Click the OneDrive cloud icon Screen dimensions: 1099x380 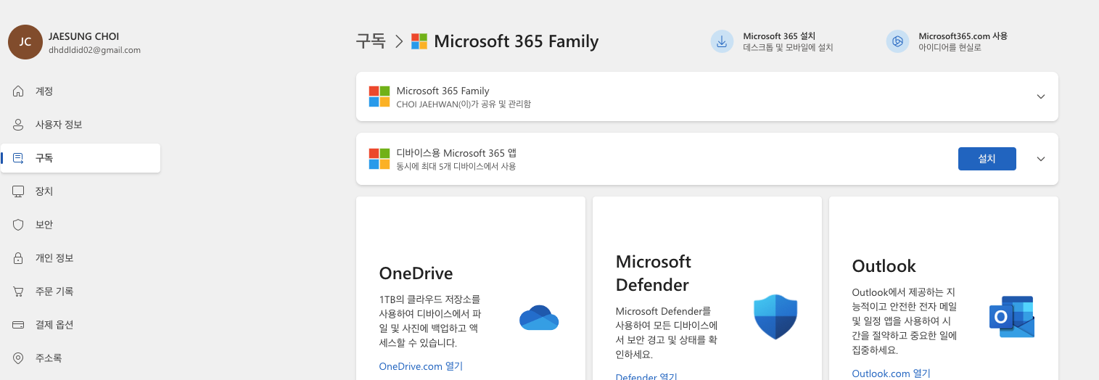539,318
